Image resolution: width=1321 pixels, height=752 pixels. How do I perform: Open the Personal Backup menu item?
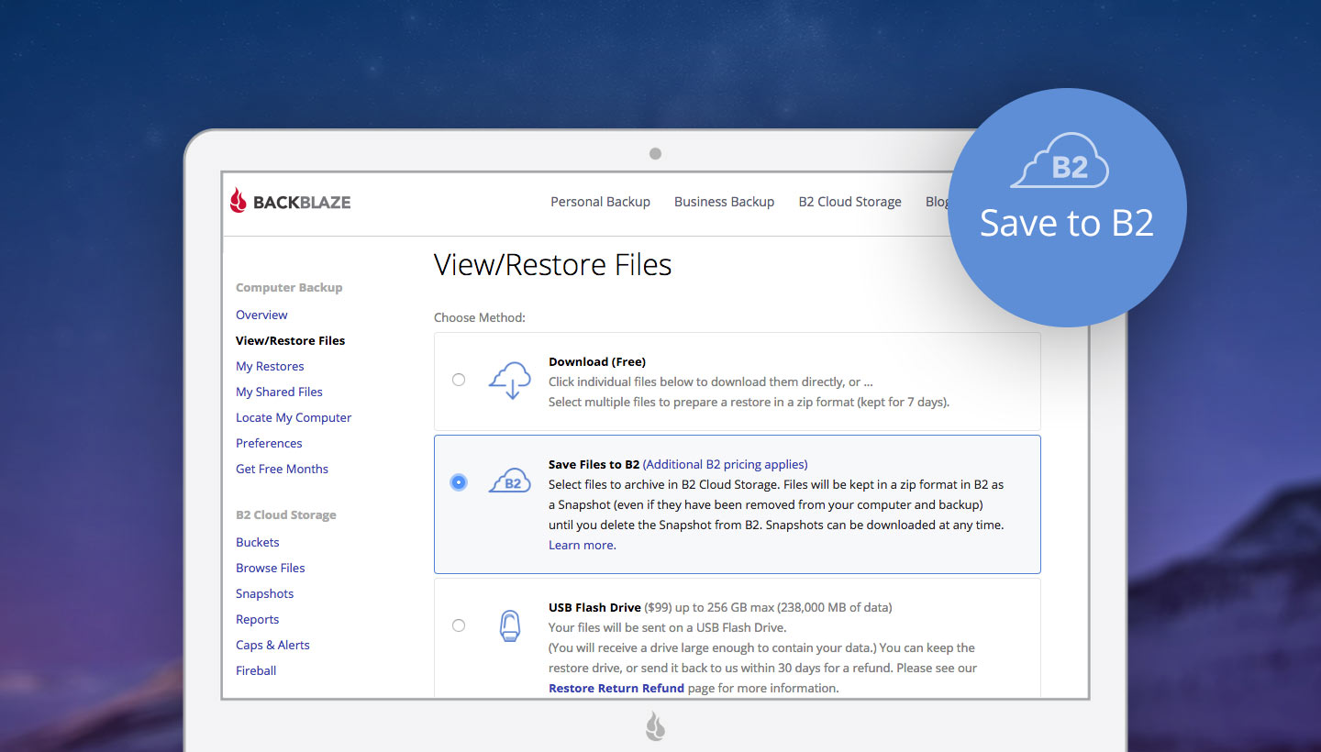600,202
